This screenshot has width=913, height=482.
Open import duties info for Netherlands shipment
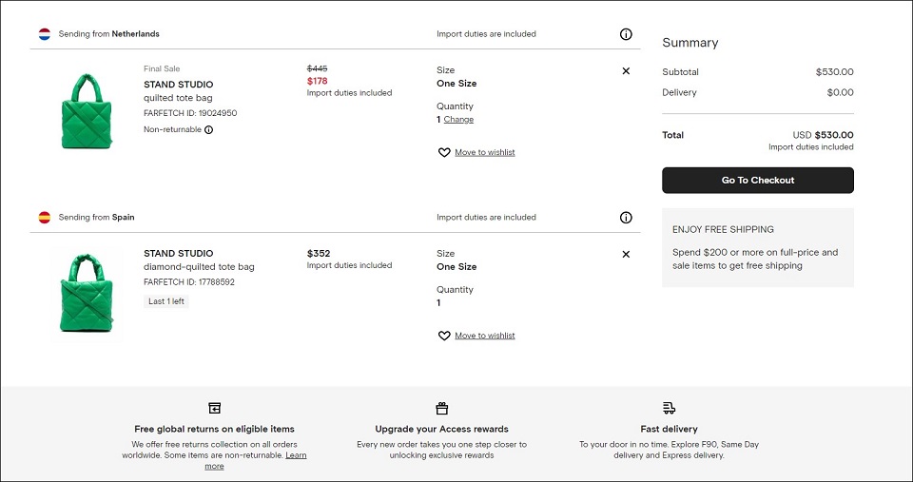[x=626, y=34]
